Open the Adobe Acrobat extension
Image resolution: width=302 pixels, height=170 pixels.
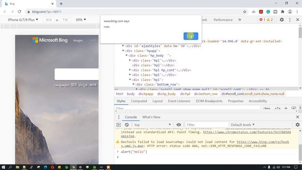(261, 12)
